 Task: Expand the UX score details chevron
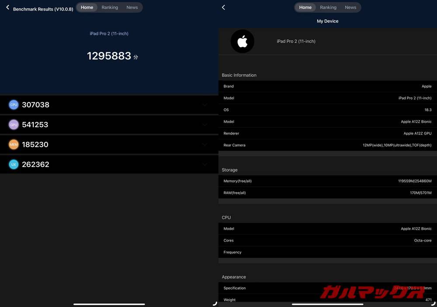(204, 165)
